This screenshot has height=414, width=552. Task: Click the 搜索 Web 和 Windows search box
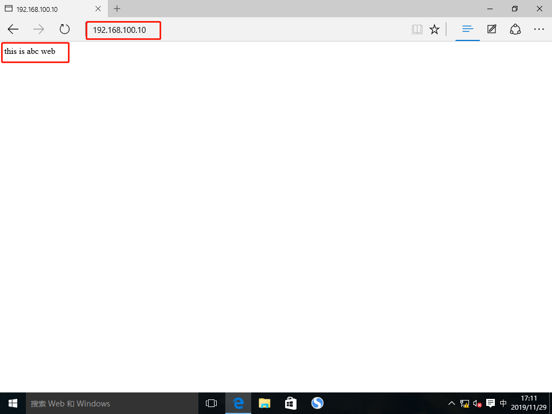tap(112, 403)
